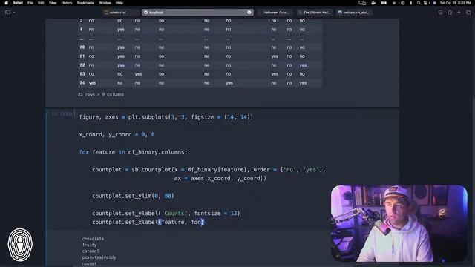Click the sb.countplot code line

tap(209, 170)
